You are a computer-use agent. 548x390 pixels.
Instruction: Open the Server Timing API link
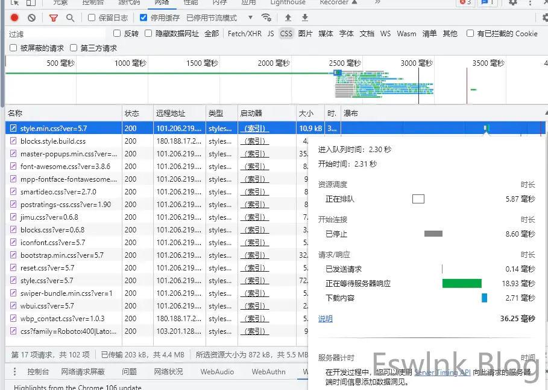tap(442, 372)
